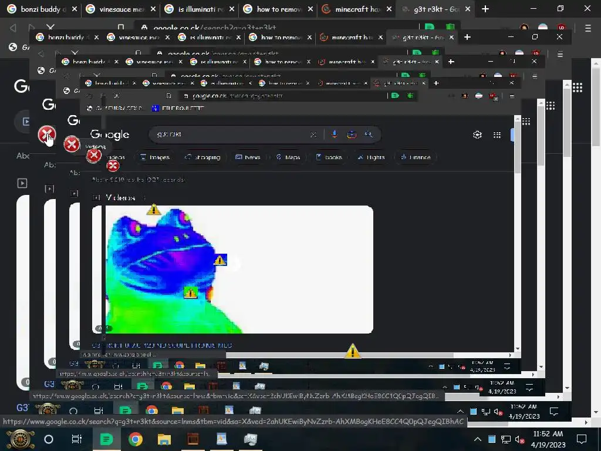Run the search with the magnifier icon
Viewport: 601px width, 451px height.
(369, 134)
